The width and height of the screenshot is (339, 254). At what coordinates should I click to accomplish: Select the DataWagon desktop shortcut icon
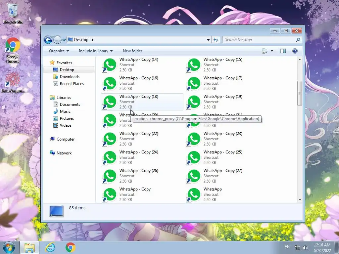[13, 82]
